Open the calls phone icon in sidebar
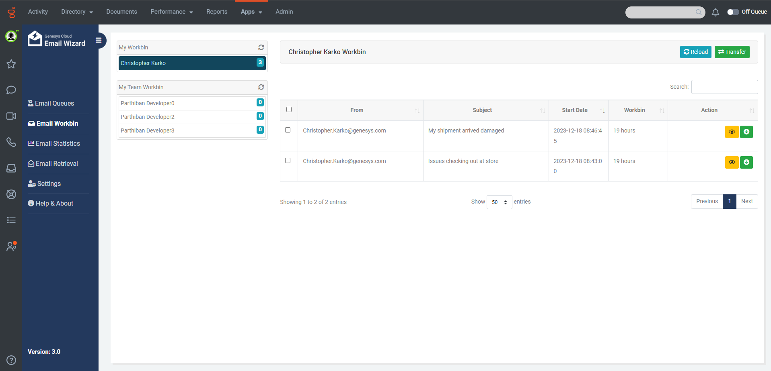The height and width of the screenshot is (371, 771). (11, 142)
